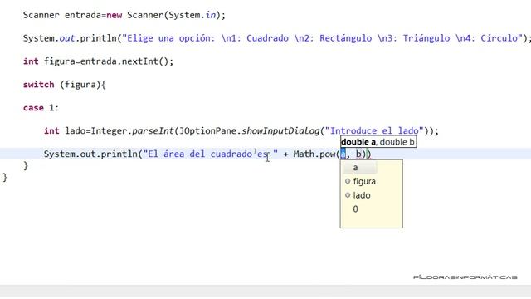Click the 'Rectángulo' word in the string

(x=345, y=38)
